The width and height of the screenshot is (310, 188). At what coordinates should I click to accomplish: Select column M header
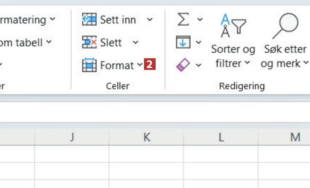coord(295,137)
